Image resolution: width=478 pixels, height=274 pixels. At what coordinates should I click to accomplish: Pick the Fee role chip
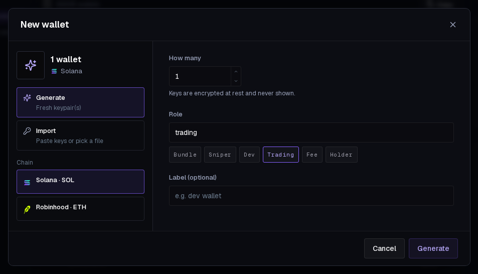point(312,155)
